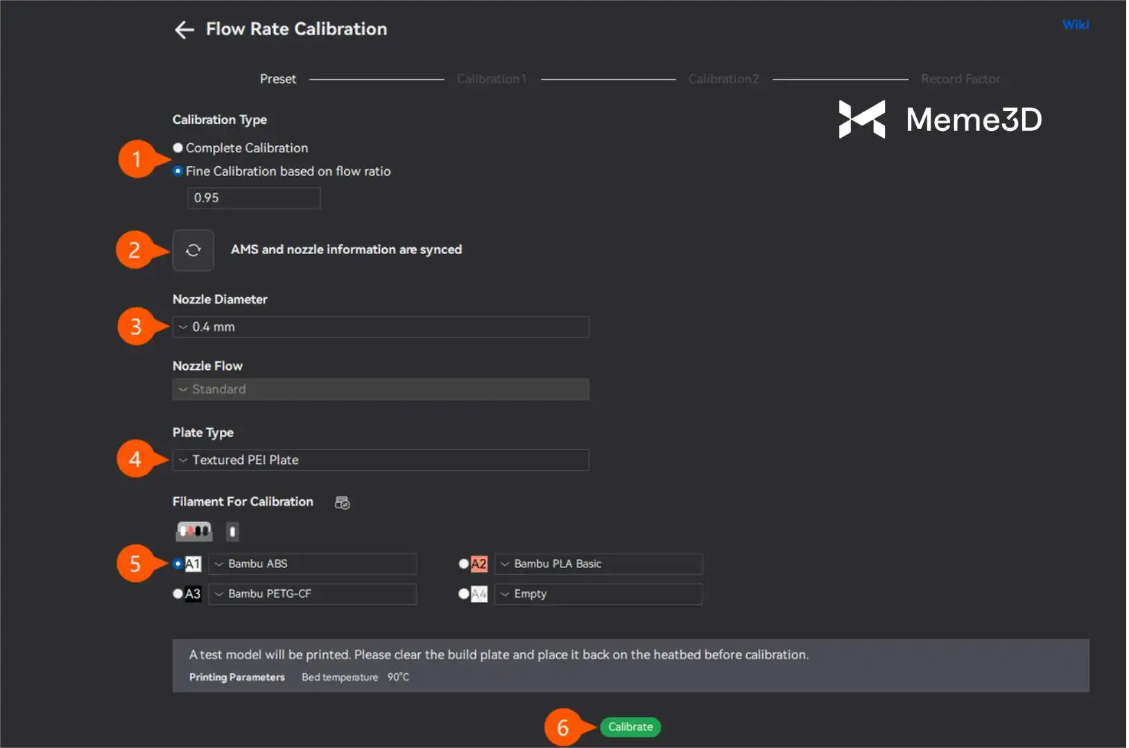1129x748 pixels.
Task: Select Complete Calibration option
Action: point(178,148)
